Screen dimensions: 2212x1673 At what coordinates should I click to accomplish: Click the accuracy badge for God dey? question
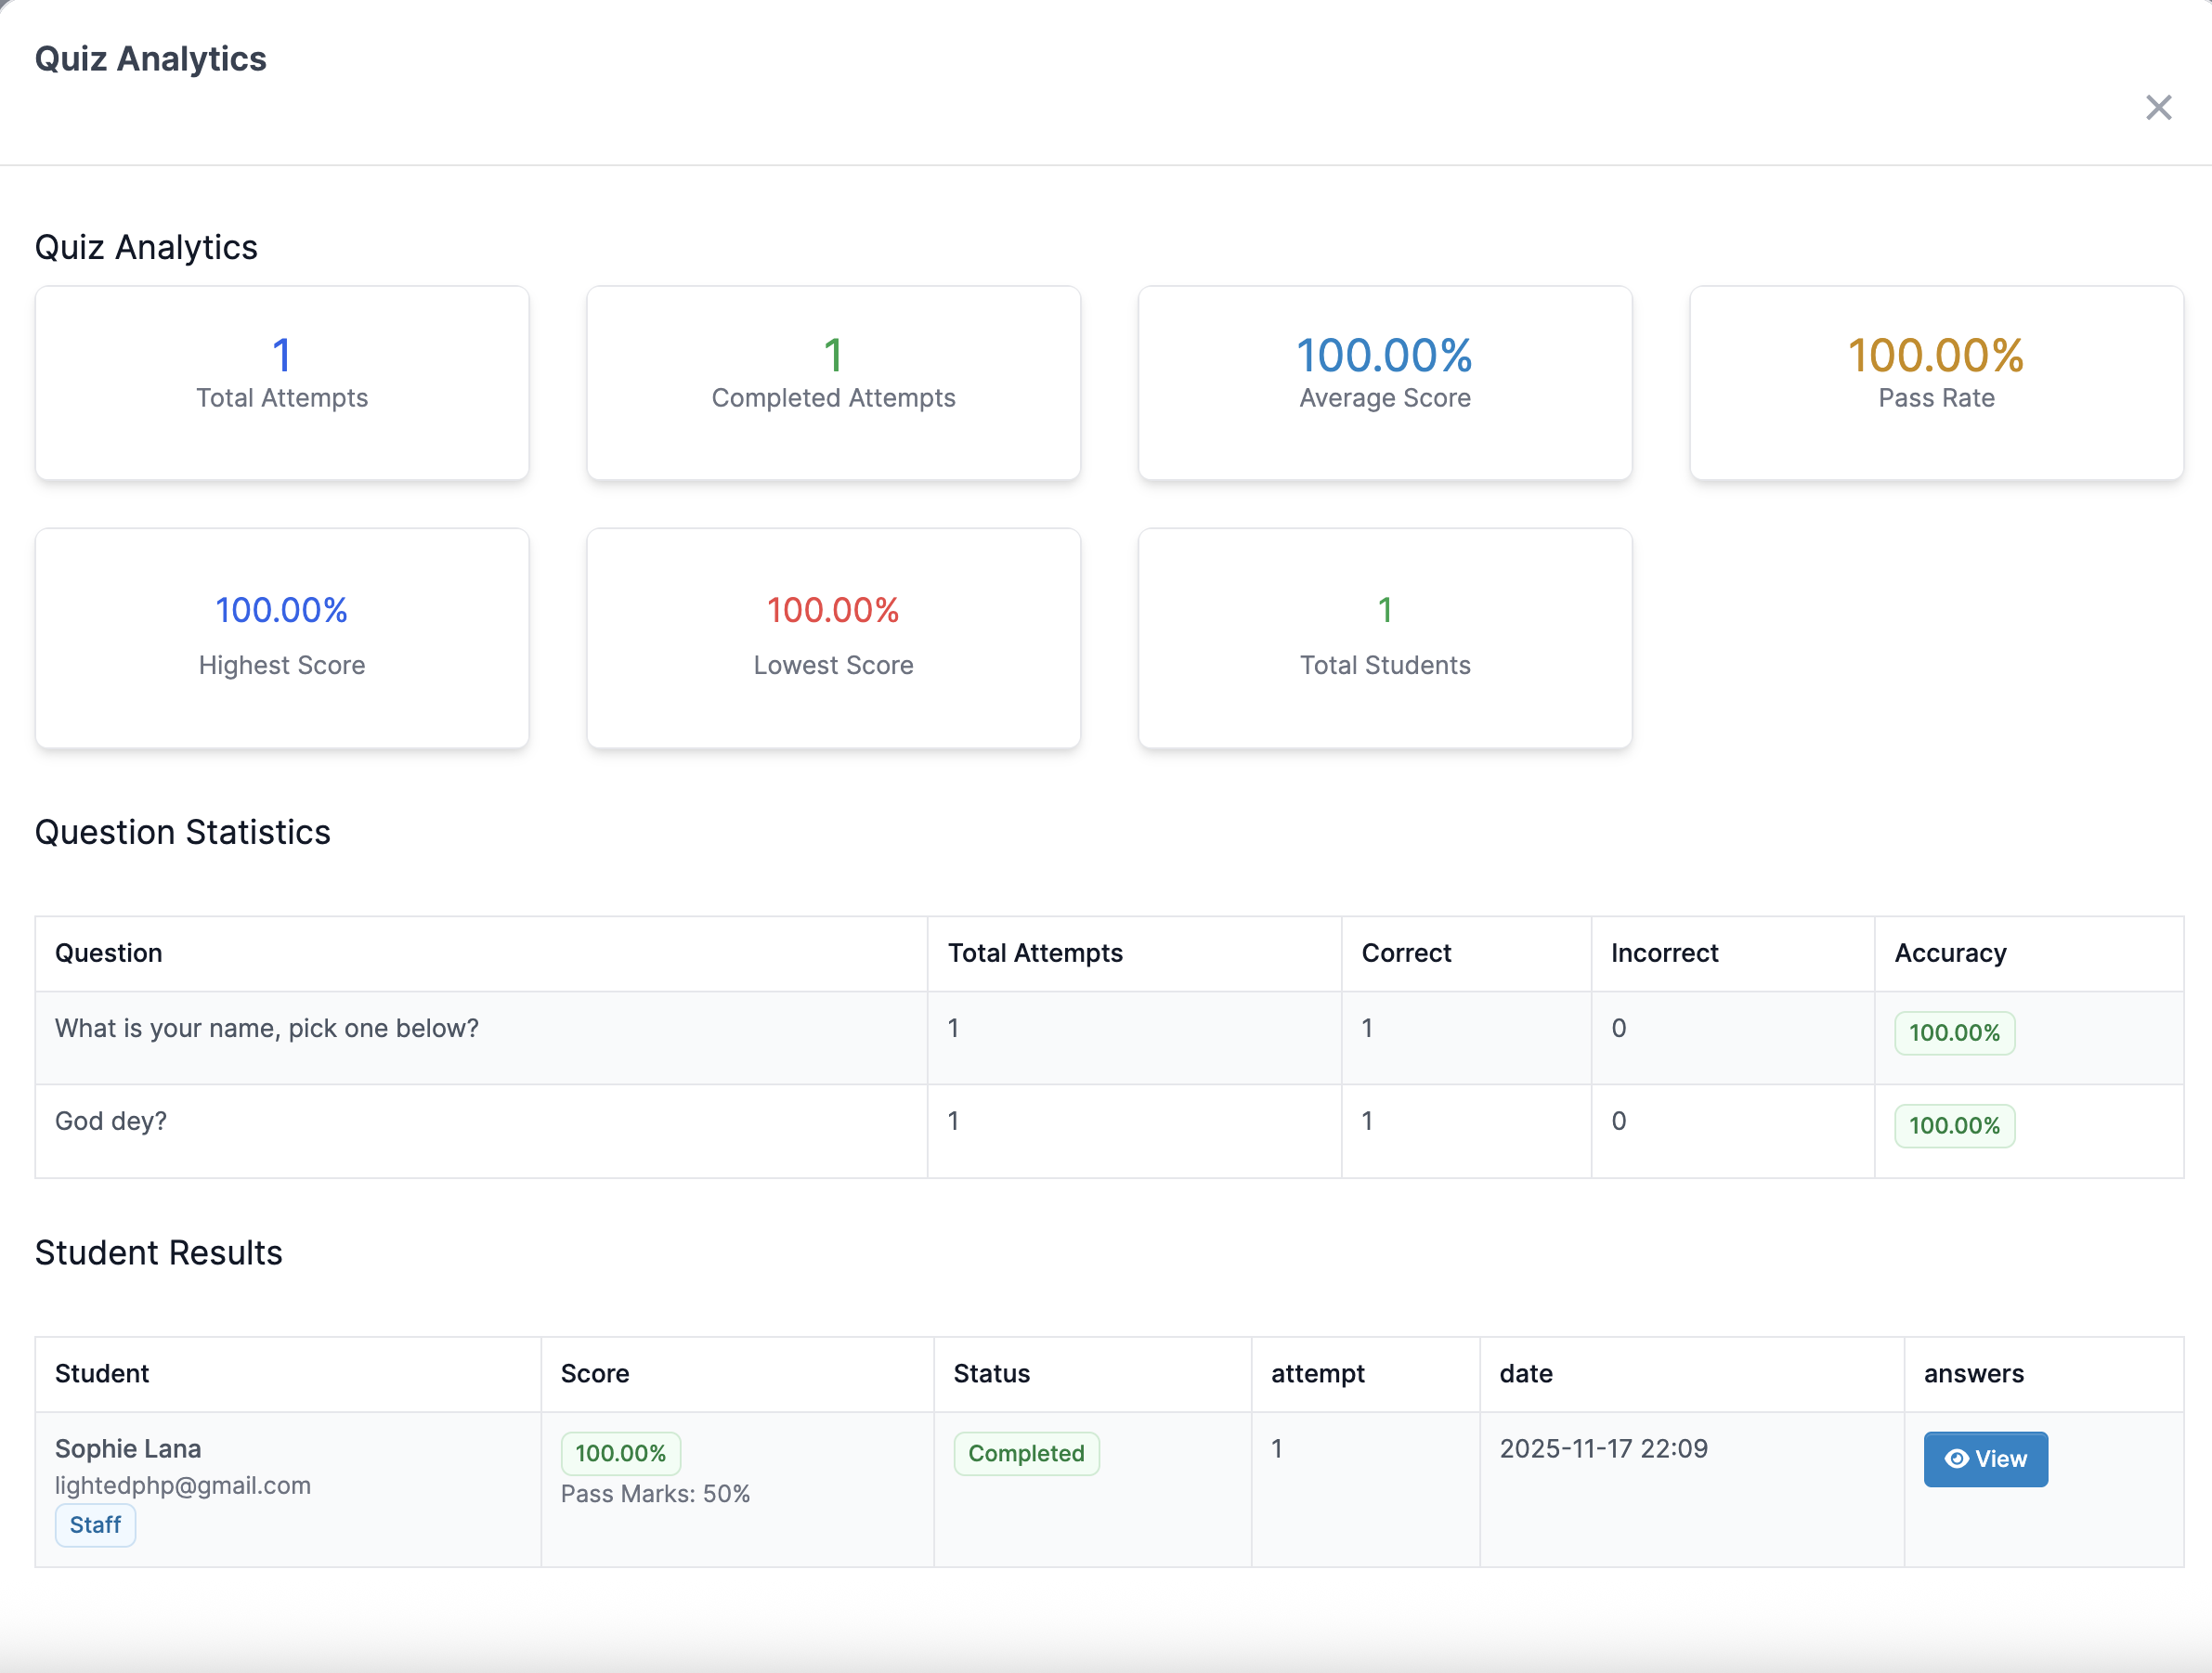point(1954,1125)
